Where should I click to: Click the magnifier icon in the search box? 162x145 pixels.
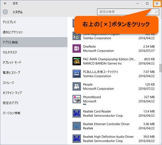click(x=156, y=12)
